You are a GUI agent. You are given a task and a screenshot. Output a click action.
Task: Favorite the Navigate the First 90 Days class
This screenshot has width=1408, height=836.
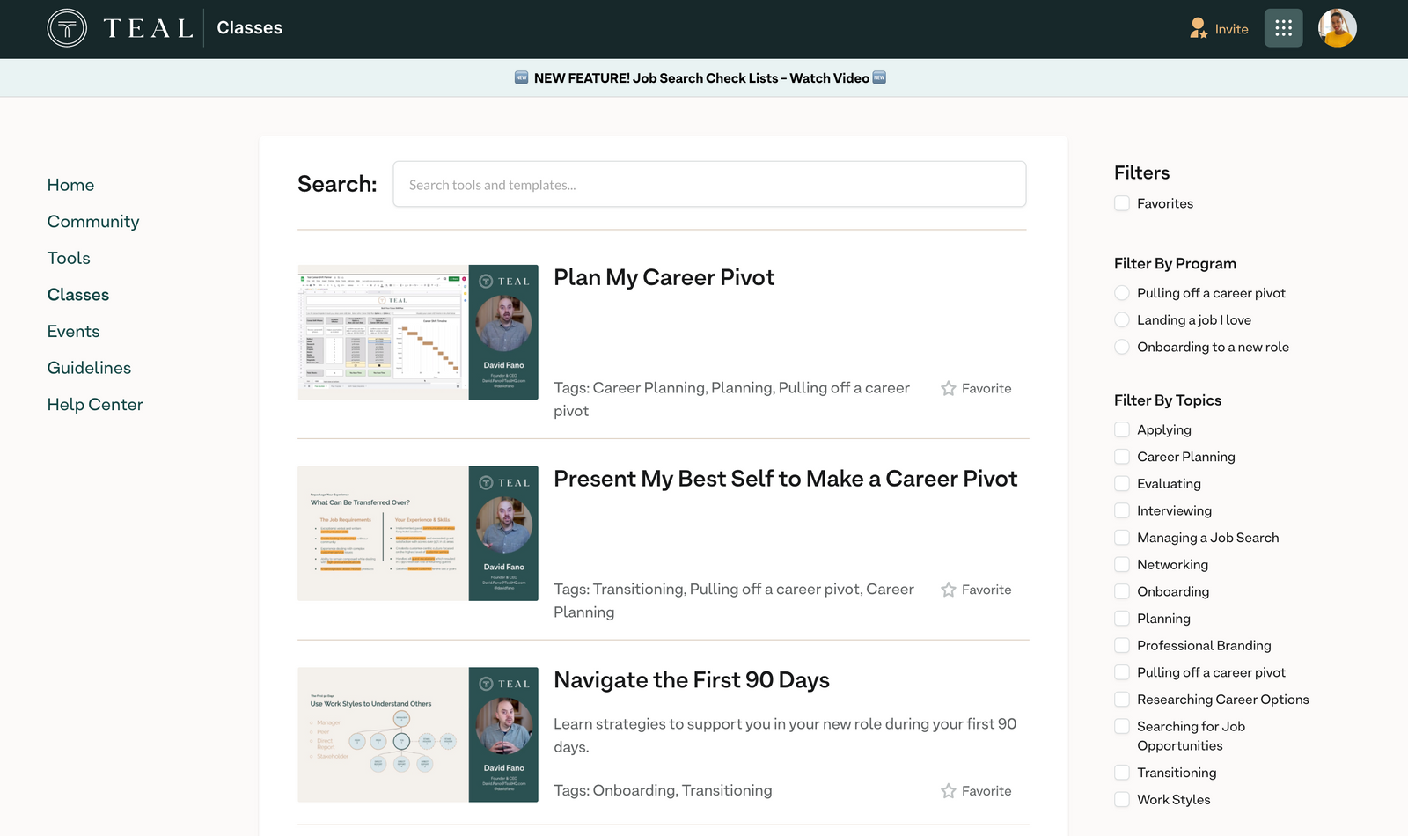point(975,790)
